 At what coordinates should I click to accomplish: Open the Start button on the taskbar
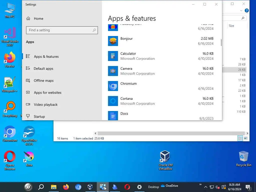tap(28, 187)
